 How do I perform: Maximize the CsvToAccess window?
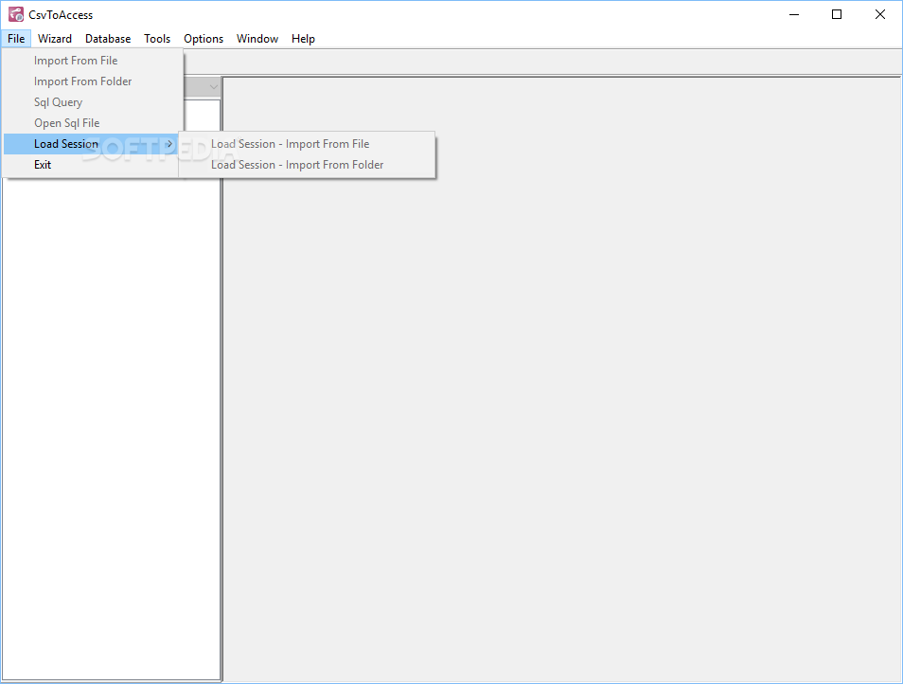(x=837, y=14)
